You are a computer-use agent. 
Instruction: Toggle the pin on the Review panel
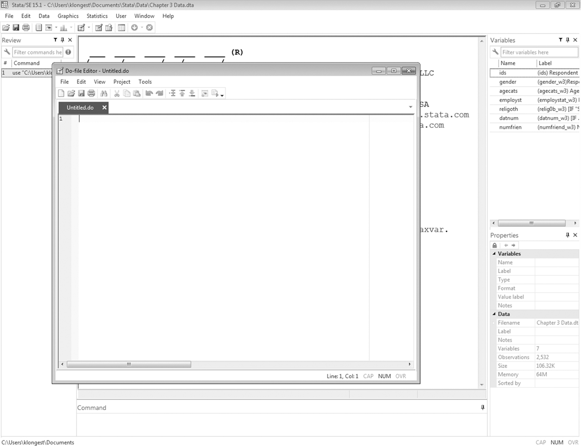click(x=62, y=40)
